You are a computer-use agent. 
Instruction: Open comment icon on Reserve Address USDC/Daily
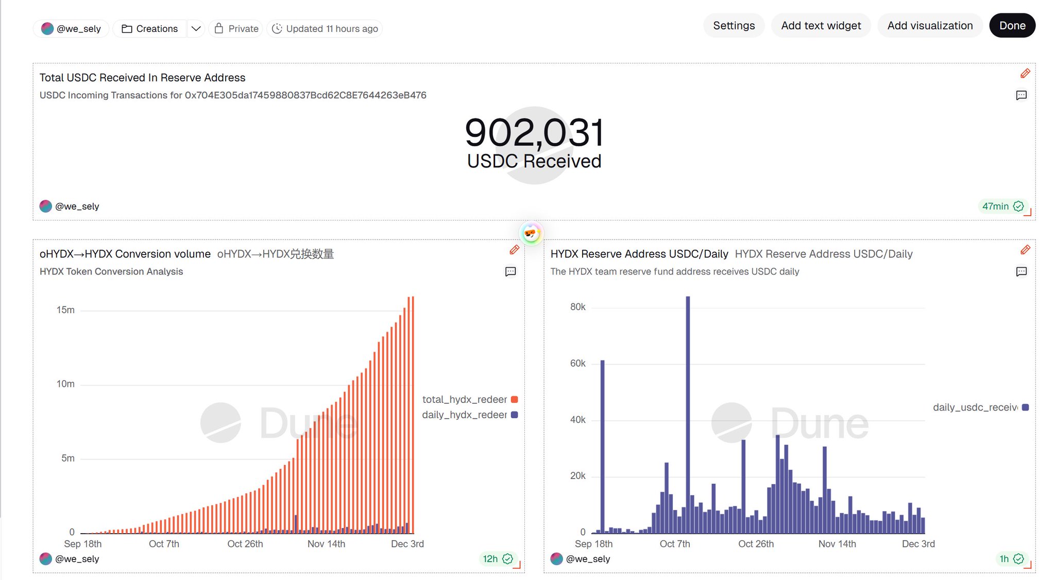[x=1021, y=271]
